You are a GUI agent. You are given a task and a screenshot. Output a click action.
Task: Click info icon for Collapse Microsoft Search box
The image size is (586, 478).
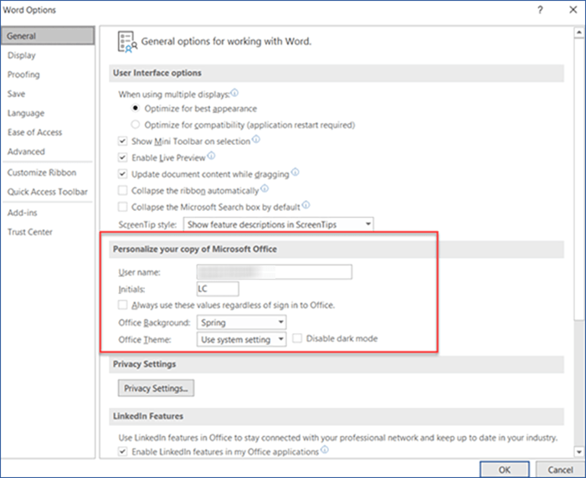[x=306, y=205]
